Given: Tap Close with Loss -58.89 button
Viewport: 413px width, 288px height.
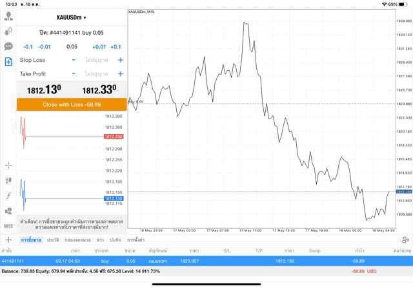Looking at the screenshot, I should click(x=72, y=104).
